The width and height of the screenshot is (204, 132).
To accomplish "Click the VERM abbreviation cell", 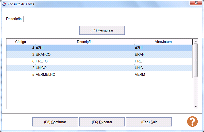I will pyautogui.click(x=163, y=75).
